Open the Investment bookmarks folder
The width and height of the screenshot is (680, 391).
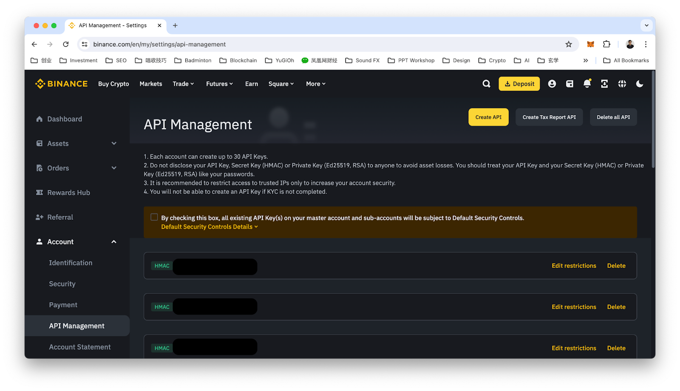[79, 60]
